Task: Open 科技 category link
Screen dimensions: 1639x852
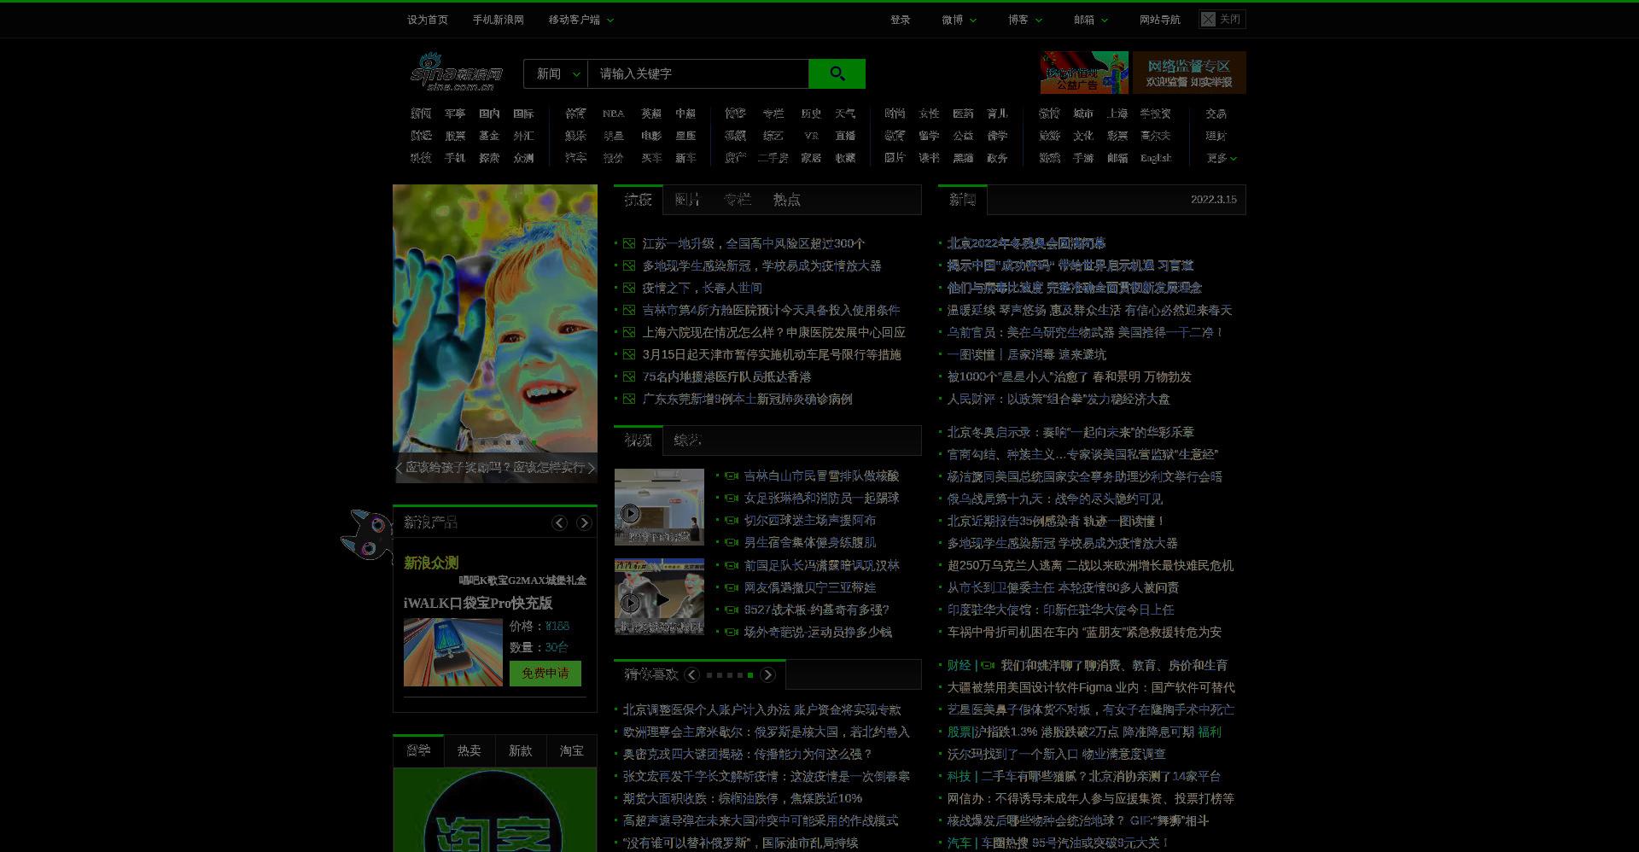Action: click(959, 776)
